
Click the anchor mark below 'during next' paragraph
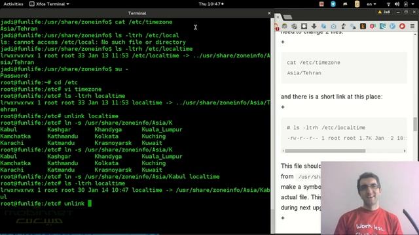click(283, 218)
